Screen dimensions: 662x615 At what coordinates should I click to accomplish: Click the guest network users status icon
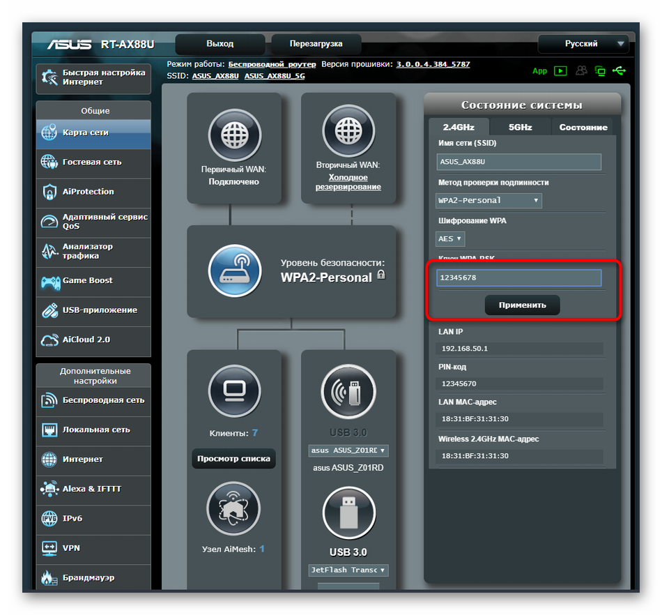point(581,71)
